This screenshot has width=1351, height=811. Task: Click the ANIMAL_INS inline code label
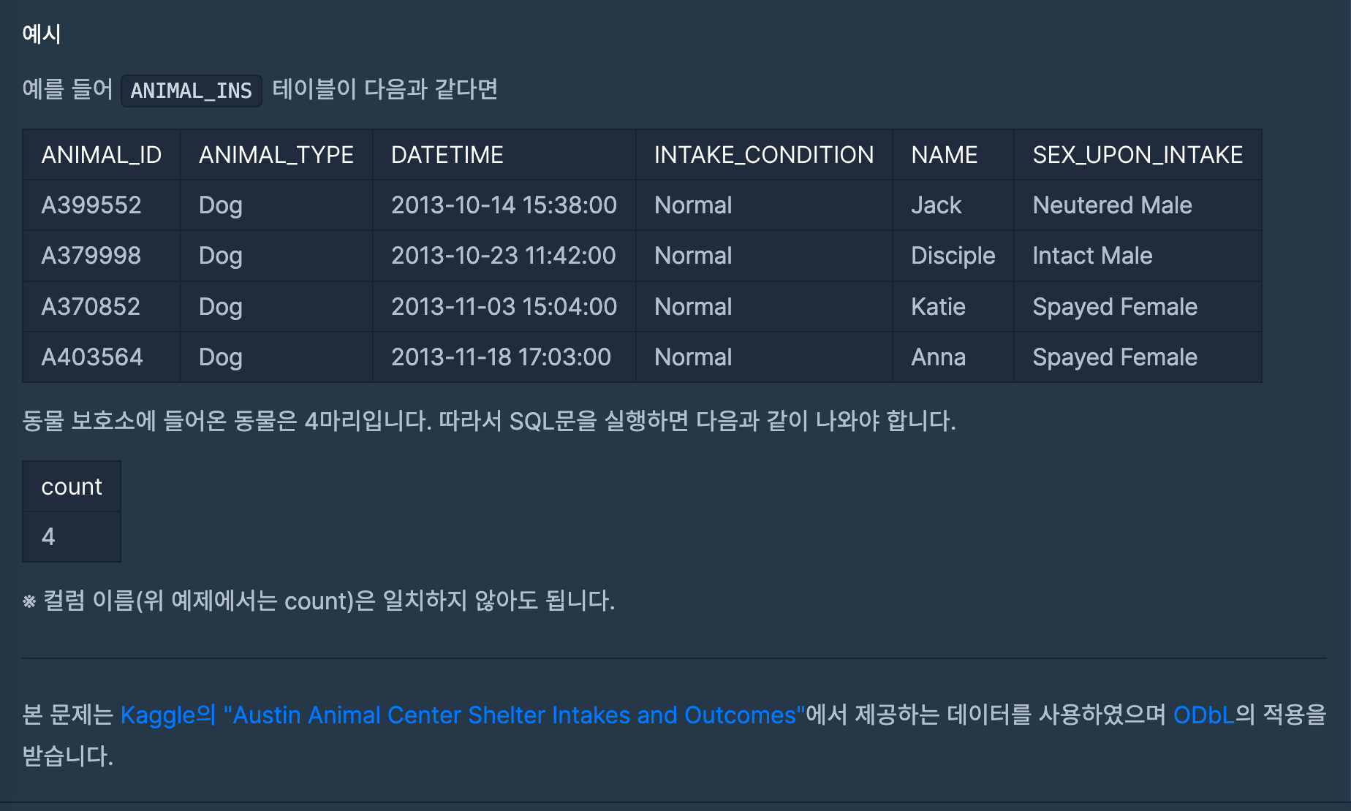pyautogui.click(x=191, y=91)
